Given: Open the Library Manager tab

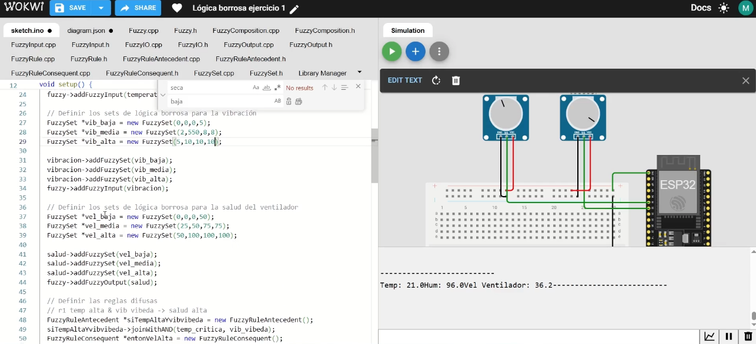Looking at the screenshot, I should click(322, 73).
